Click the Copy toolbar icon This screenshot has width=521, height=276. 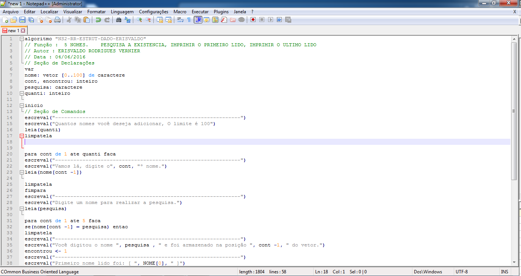click(78, 20)
